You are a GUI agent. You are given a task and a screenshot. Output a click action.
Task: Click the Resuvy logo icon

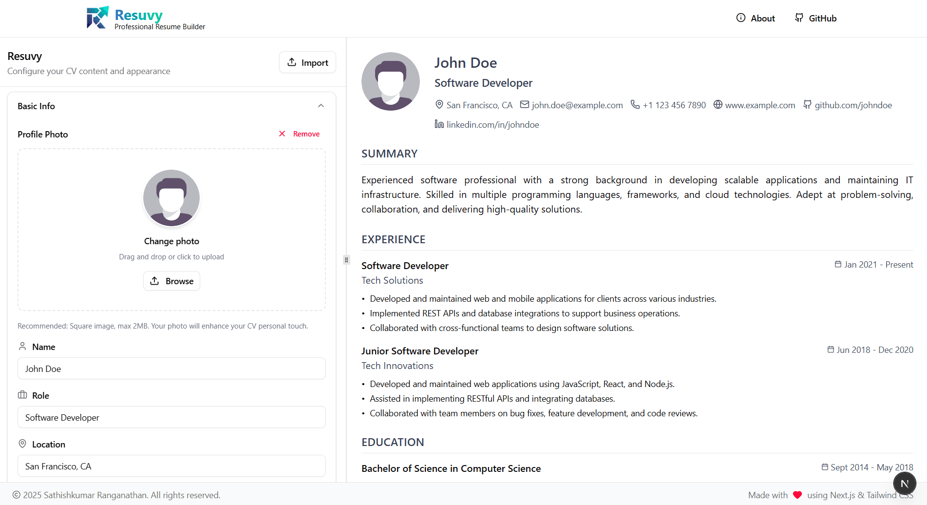pos(97,18)
